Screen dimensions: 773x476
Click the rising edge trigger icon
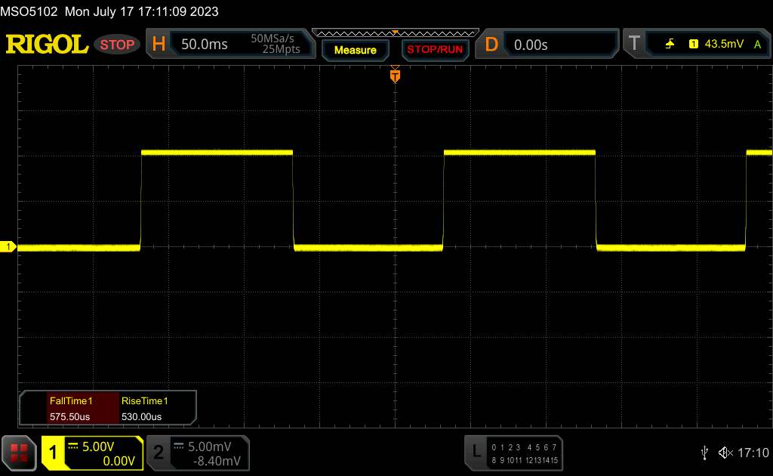coord(670,45)
